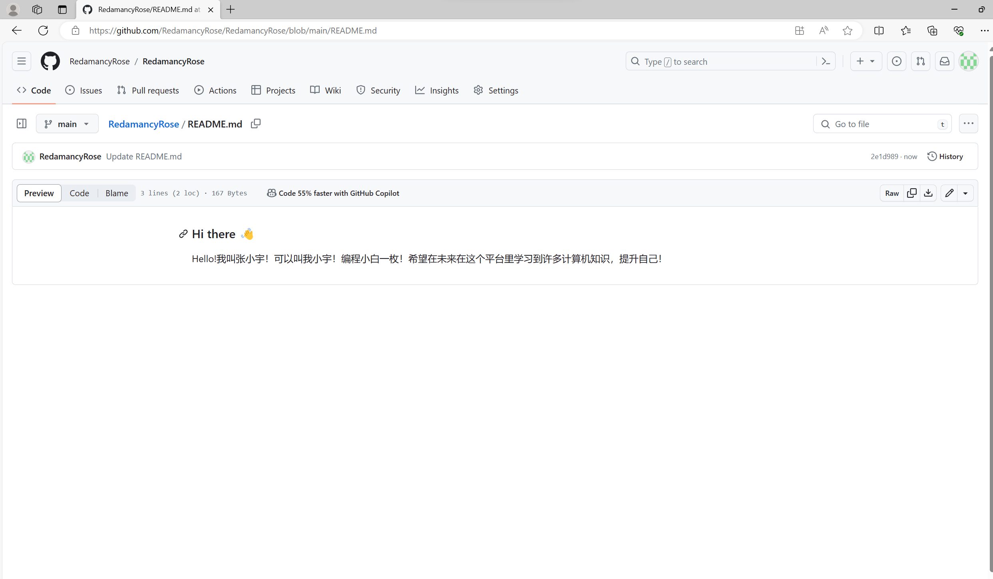Click the GitHub Octocat logo

[50, 61]
